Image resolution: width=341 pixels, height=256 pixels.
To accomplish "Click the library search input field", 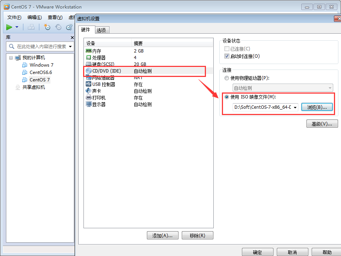I will click(x=40, y=46).
